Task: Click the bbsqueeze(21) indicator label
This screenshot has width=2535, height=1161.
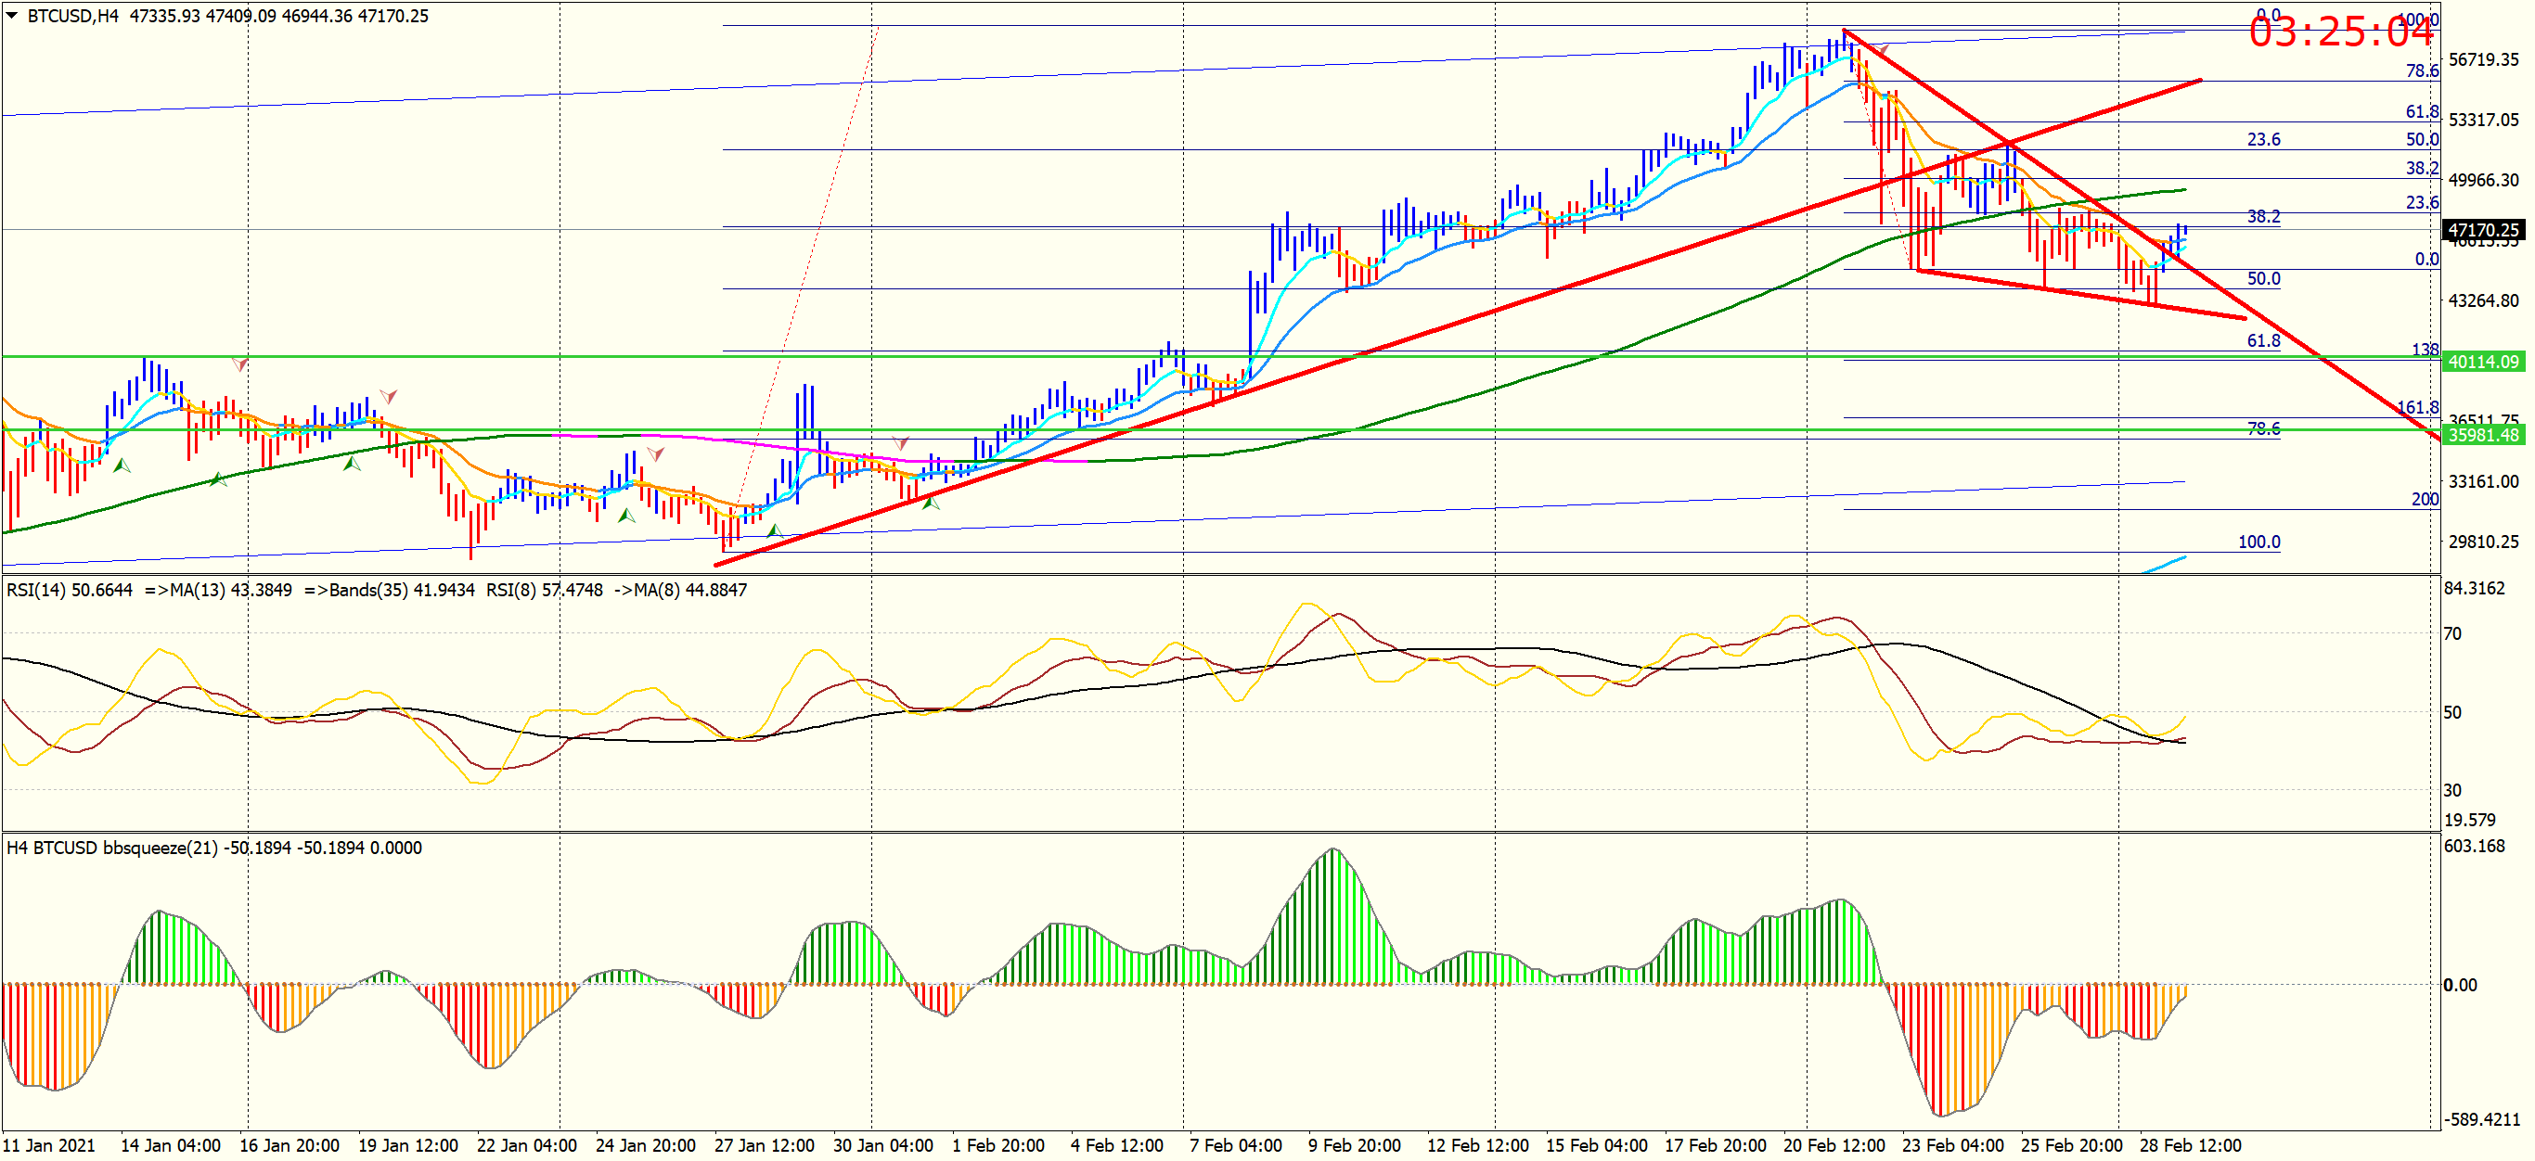Action: [x=161, y=848]
